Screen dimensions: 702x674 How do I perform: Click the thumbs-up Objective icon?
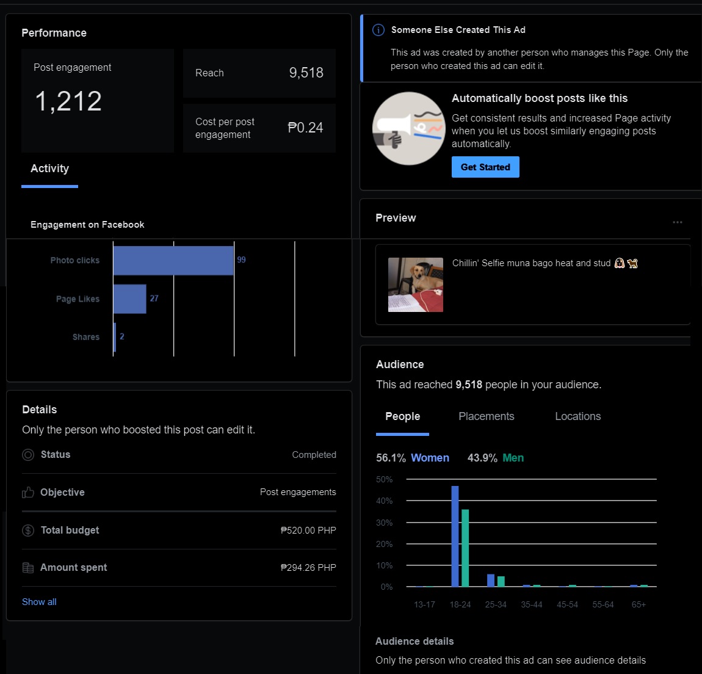click(28, 493)
